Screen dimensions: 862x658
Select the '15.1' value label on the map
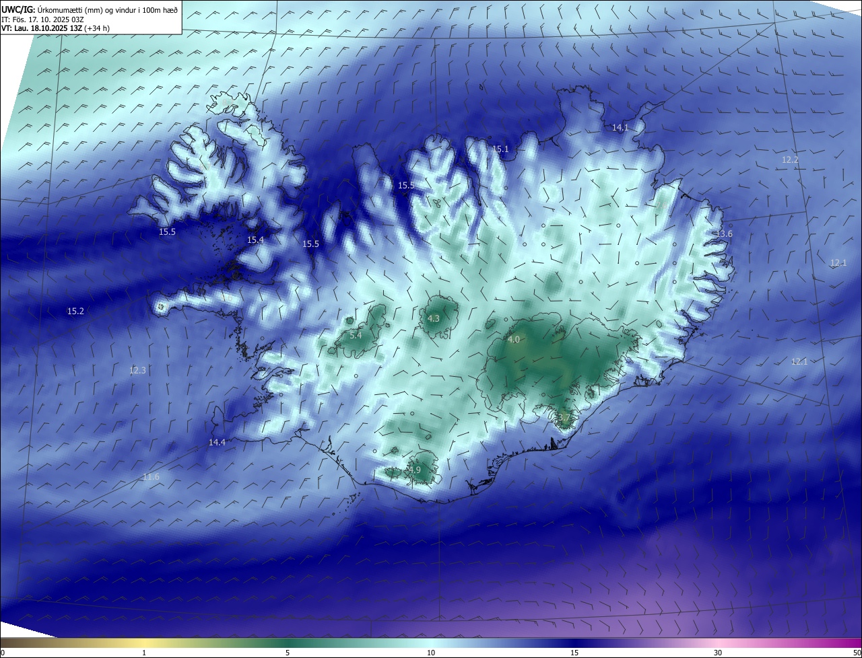pyautogui.click(x=500, y=149)
